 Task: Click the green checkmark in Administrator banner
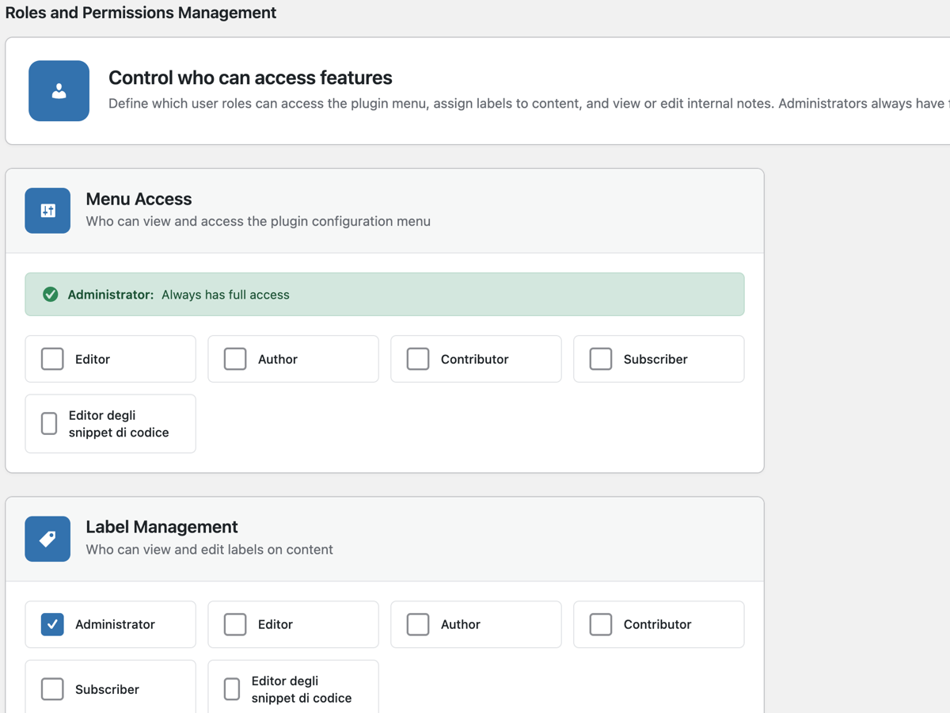point(50,293)
